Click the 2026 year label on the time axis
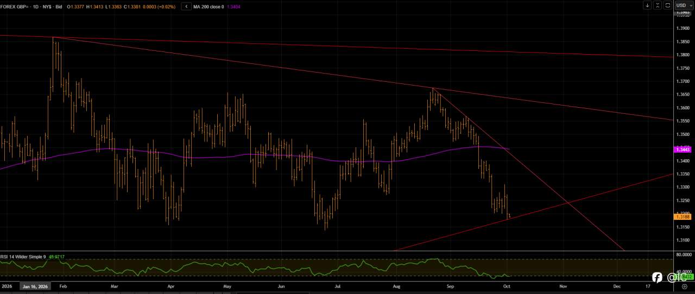This screenshot has height=294, width=695. coord(7,285)
